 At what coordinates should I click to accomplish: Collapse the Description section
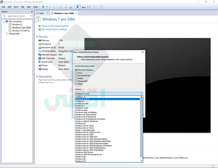pyautogui.click(x=37, y=76)
